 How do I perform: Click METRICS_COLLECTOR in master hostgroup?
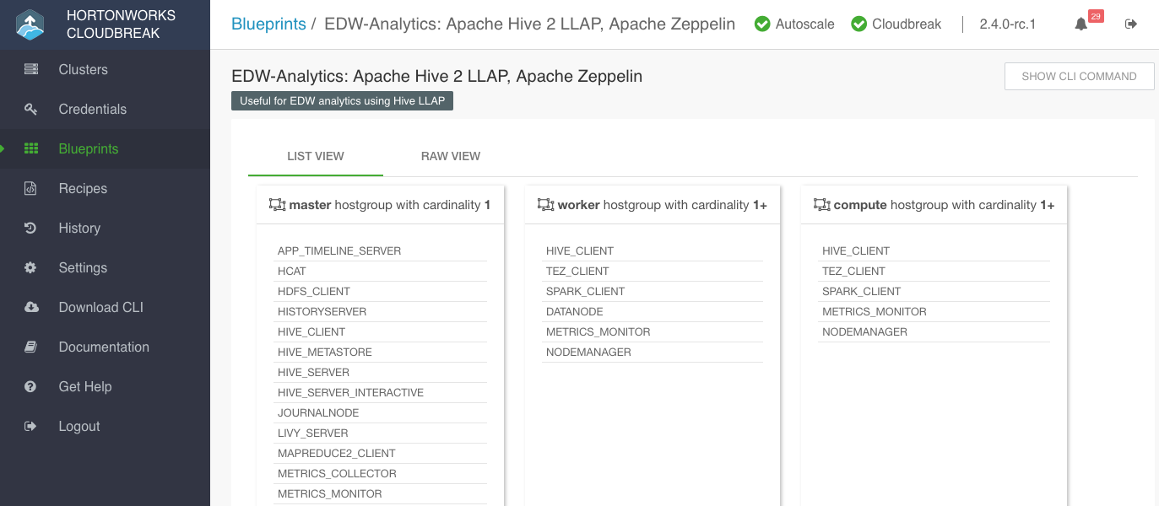tap(338, 473)
